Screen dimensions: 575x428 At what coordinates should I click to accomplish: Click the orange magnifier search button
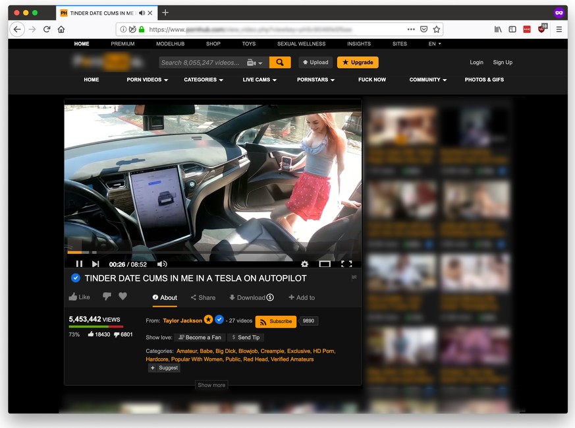coord(280,63)
